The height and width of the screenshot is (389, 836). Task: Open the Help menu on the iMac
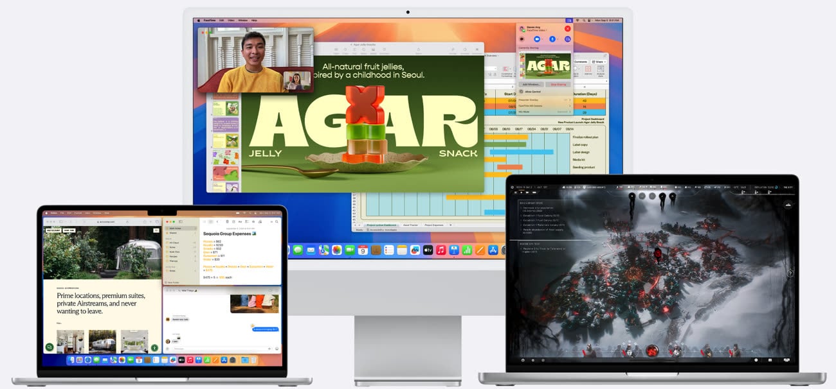[254, 21]
